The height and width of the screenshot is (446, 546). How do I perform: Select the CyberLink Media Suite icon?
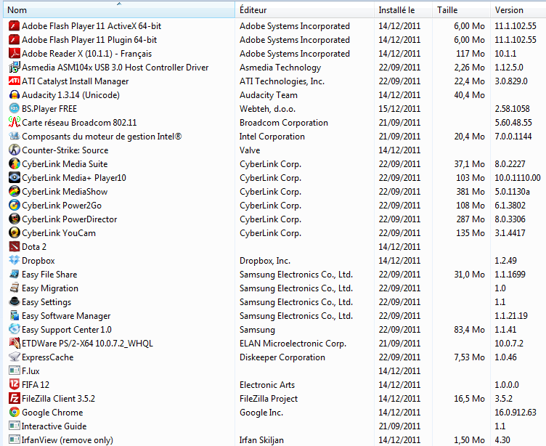15,164
